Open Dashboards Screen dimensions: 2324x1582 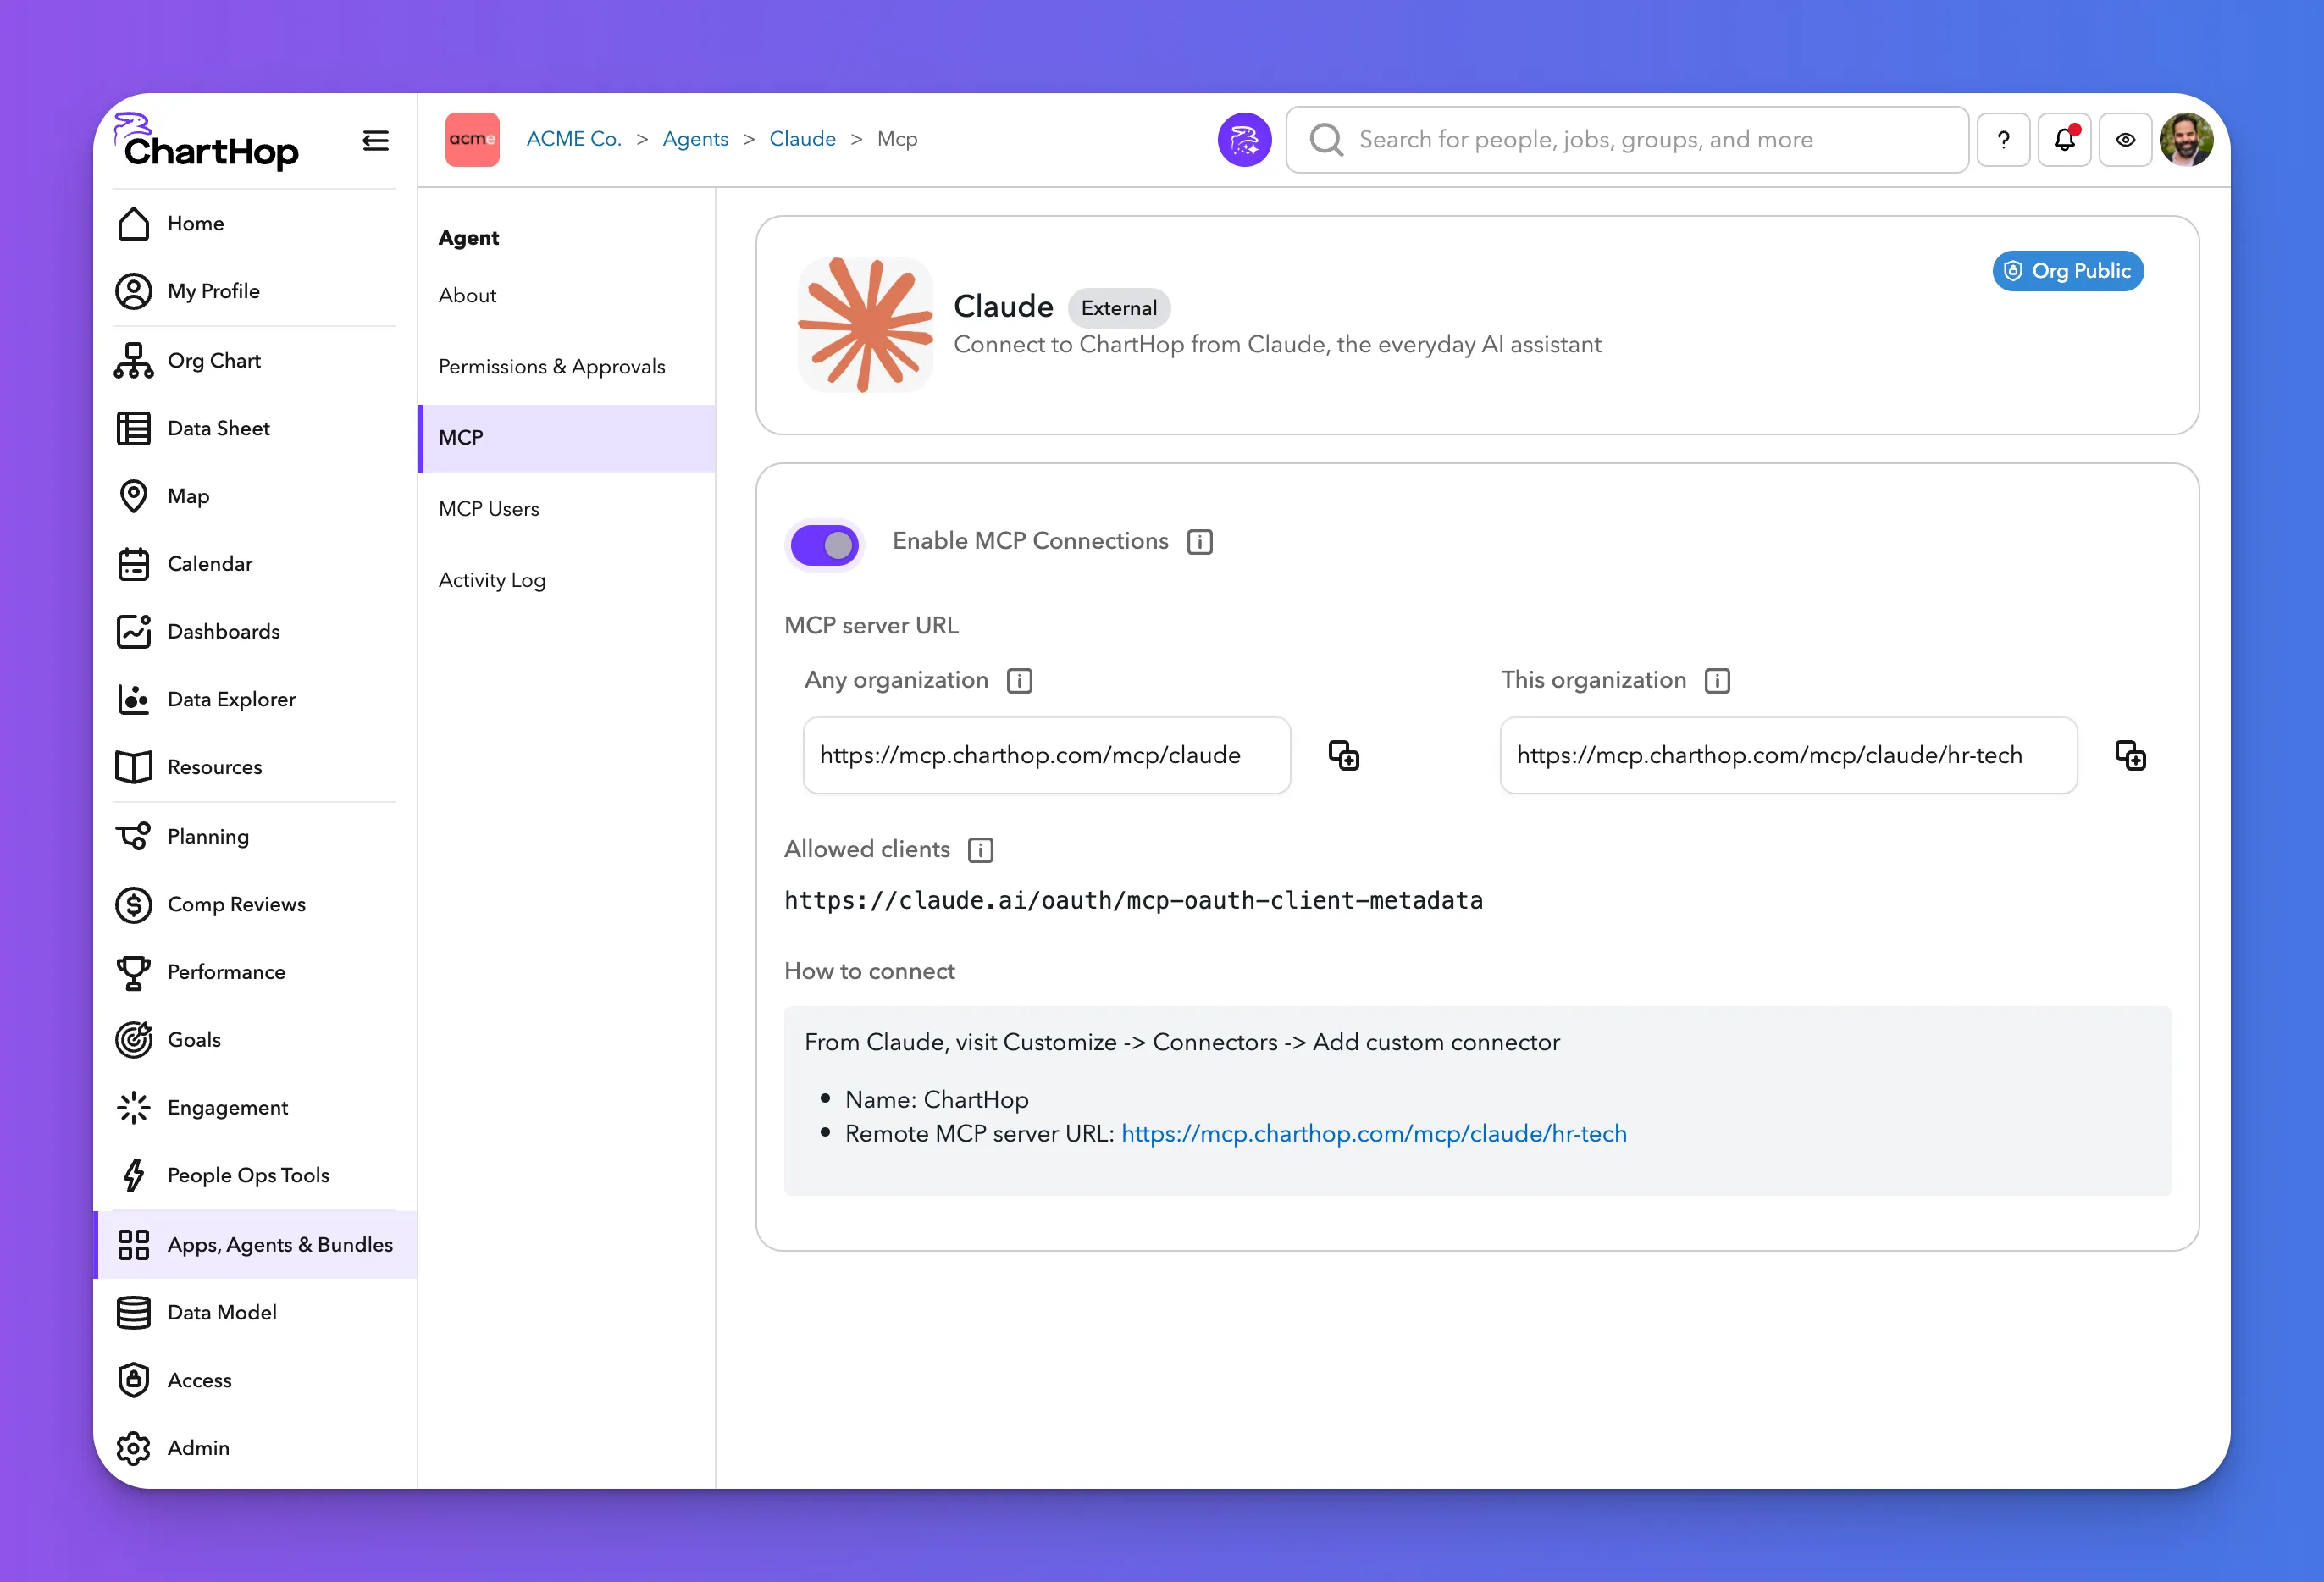click(255, 632)
